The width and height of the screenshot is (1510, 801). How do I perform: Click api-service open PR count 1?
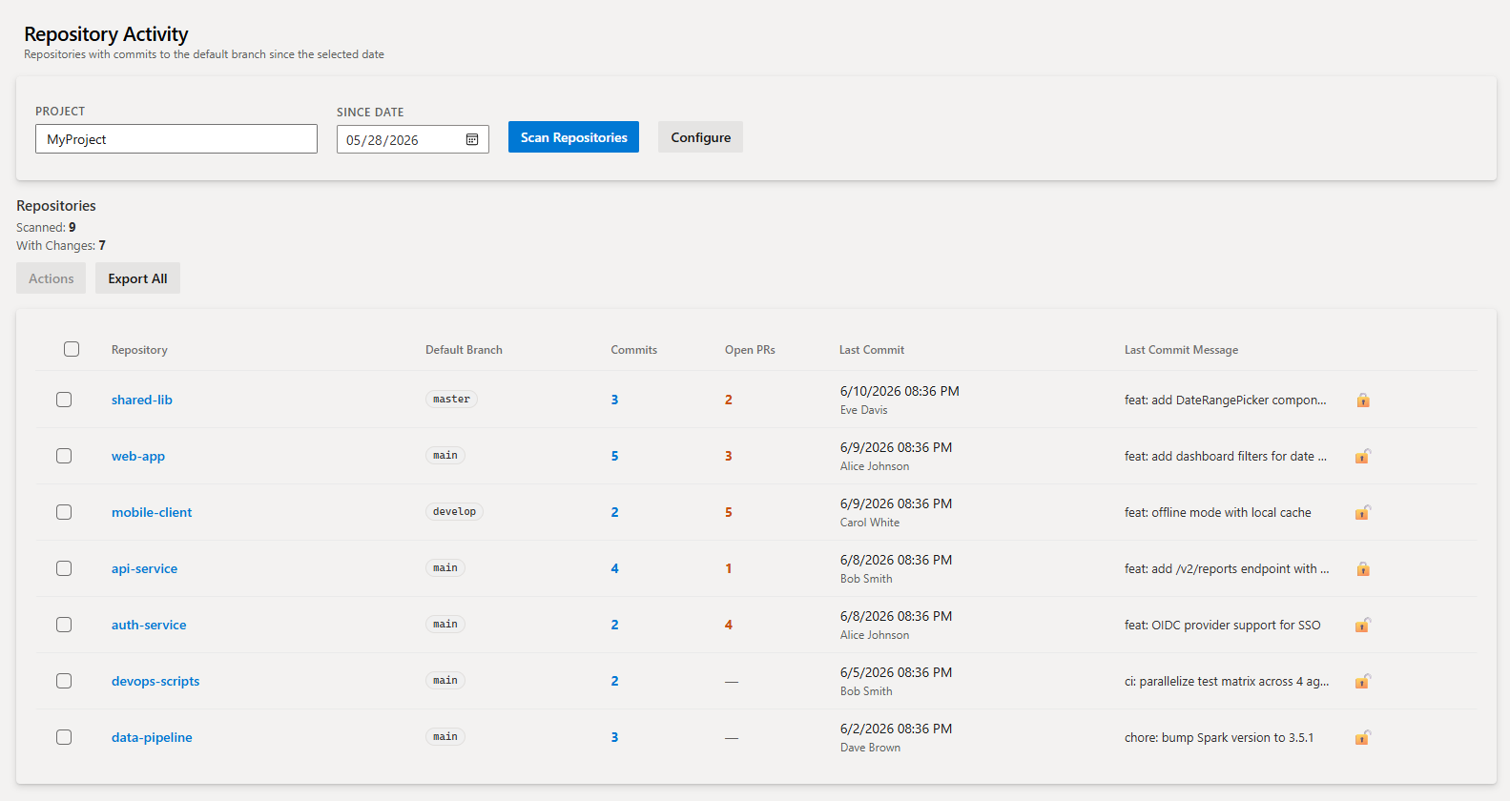tap(729, 568)
